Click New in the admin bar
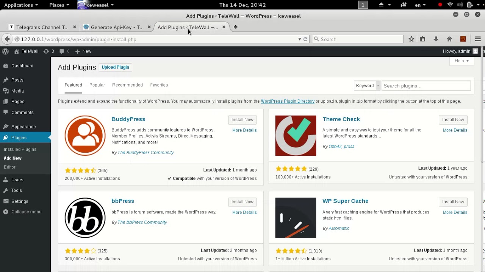 [x=83, y=51]
